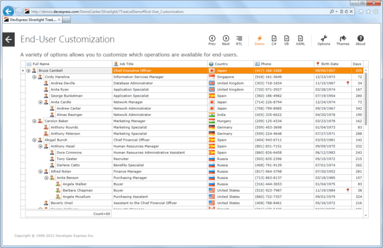Collapse the Carolyn Baker node

click(x=34, y=121)
